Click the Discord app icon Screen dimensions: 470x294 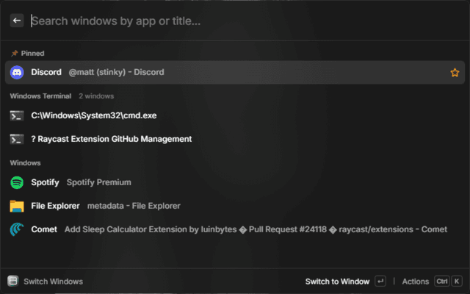pos(17,72)
